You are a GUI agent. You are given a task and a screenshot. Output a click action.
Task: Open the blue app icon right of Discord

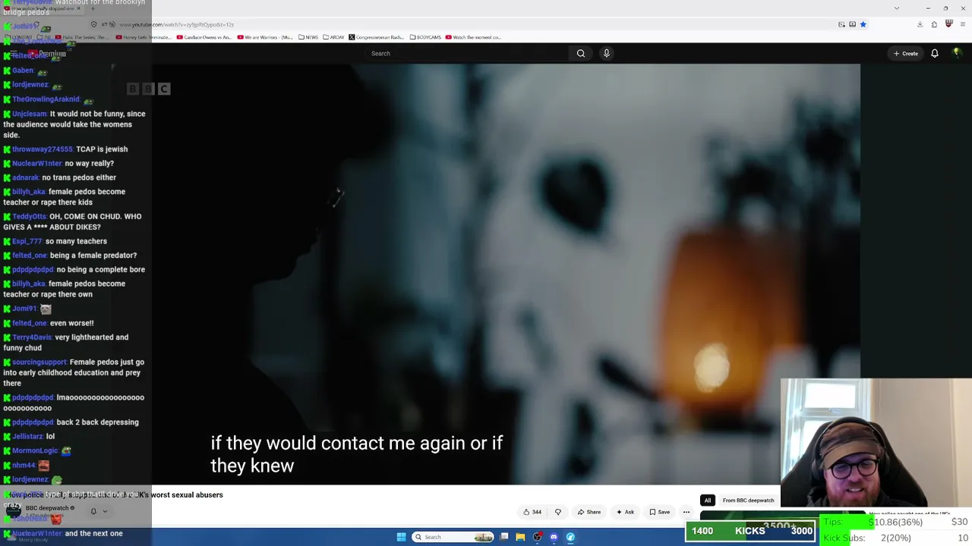pyautogui.click(x=570, y=537)
